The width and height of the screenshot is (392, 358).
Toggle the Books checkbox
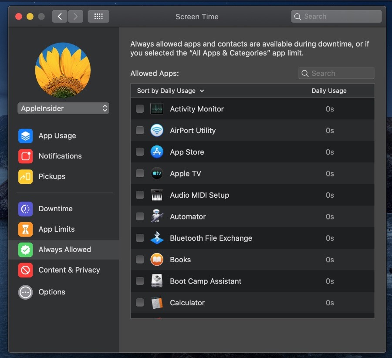coord(140,260)
